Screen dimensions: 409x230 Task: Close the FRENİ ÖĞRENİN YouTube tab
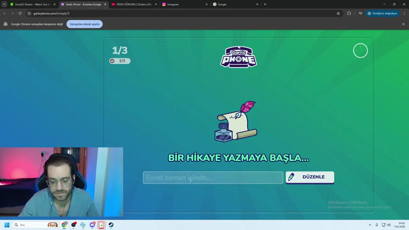(156, 4)
